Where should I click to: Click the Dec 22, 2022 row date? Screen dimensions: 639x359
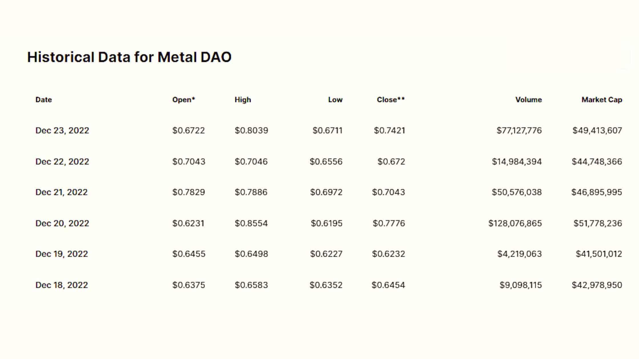point(62,162)
